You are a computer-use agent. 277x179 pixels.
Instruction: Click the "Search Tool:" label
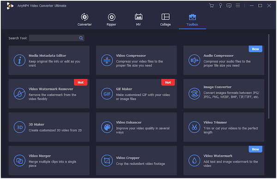coord(18,38)
